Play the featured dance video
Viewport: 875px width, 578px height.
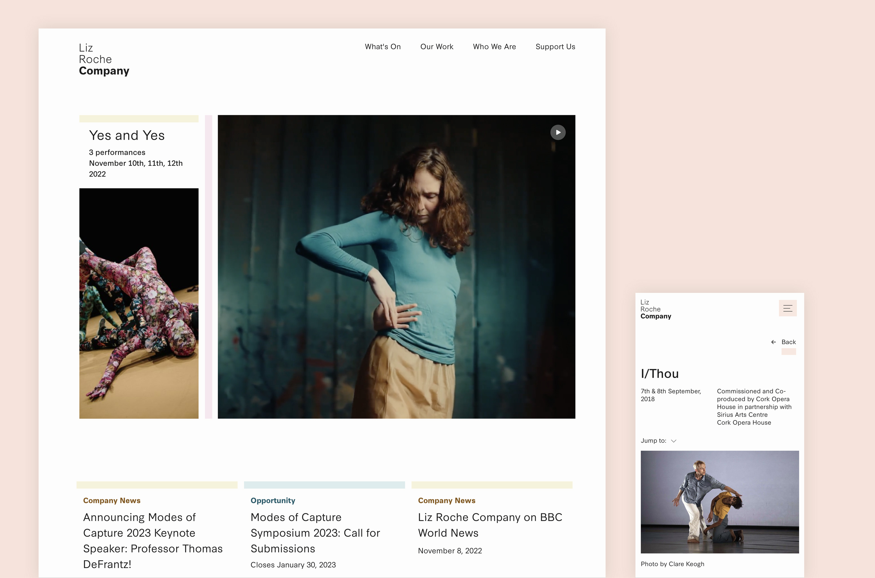558,132
